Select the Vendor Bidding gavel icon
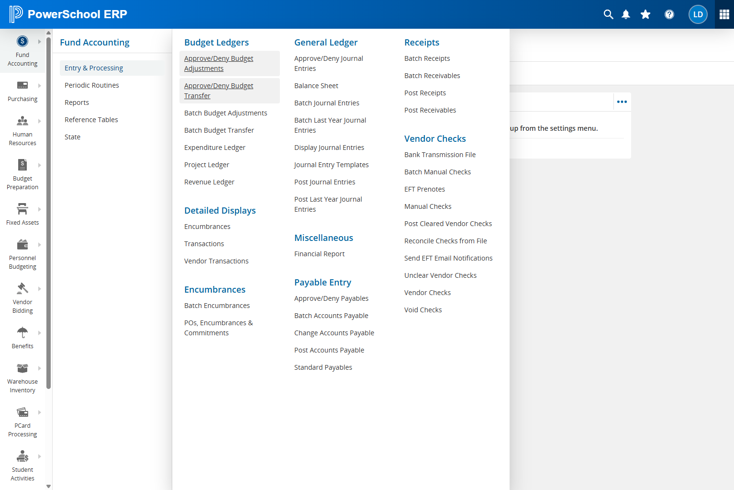 22,288
